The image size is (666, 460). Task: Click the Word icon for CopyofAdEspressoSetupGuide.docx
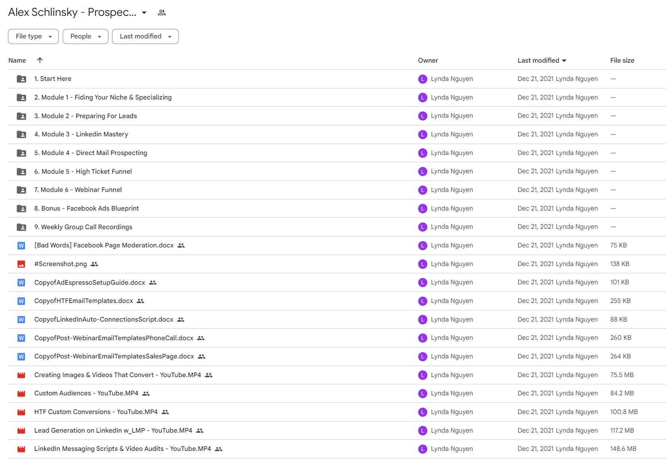click(x=21, y=283)
